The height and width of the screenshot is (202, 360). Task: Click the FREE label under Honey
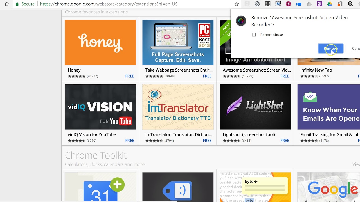[x=130, y=76]
